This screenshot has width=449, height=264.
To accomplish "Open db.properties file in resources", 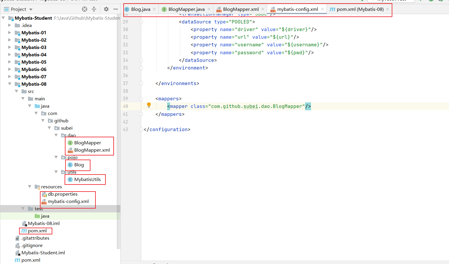I will click(x=63, y=194).
